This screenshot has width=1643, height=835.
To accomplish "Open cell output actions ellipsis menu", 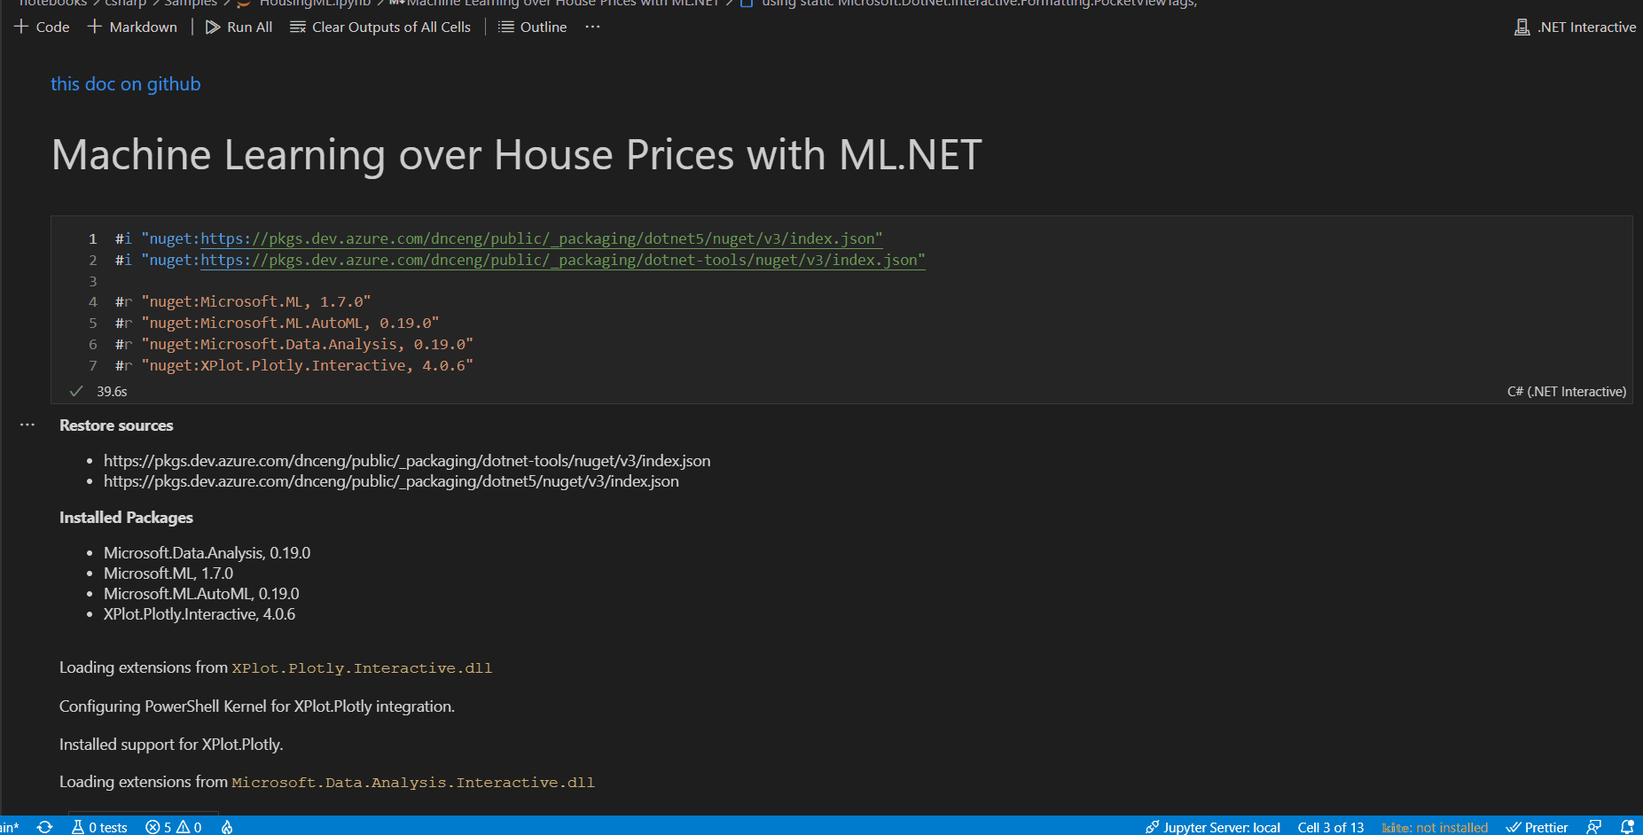I will coord(27,425).
